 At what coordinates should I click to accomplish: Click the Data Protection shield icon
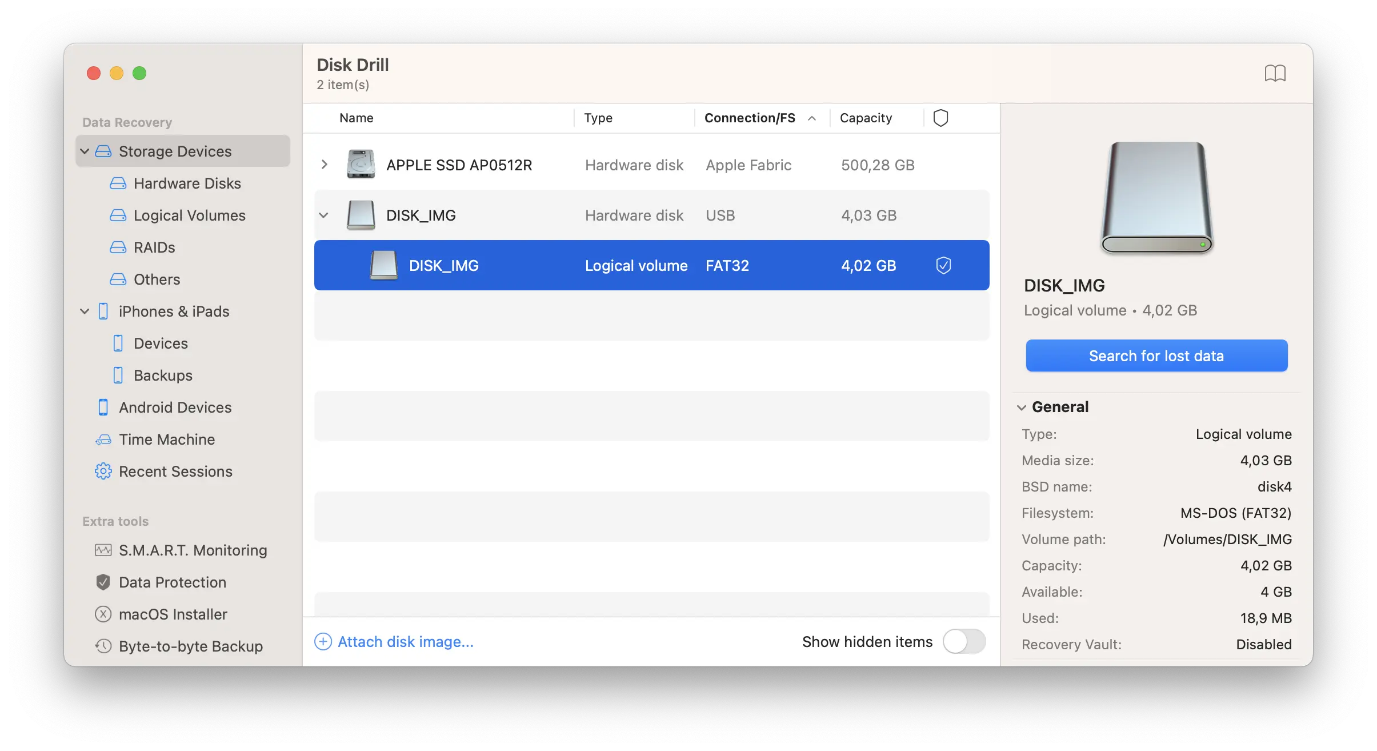(x=103, y=582)
